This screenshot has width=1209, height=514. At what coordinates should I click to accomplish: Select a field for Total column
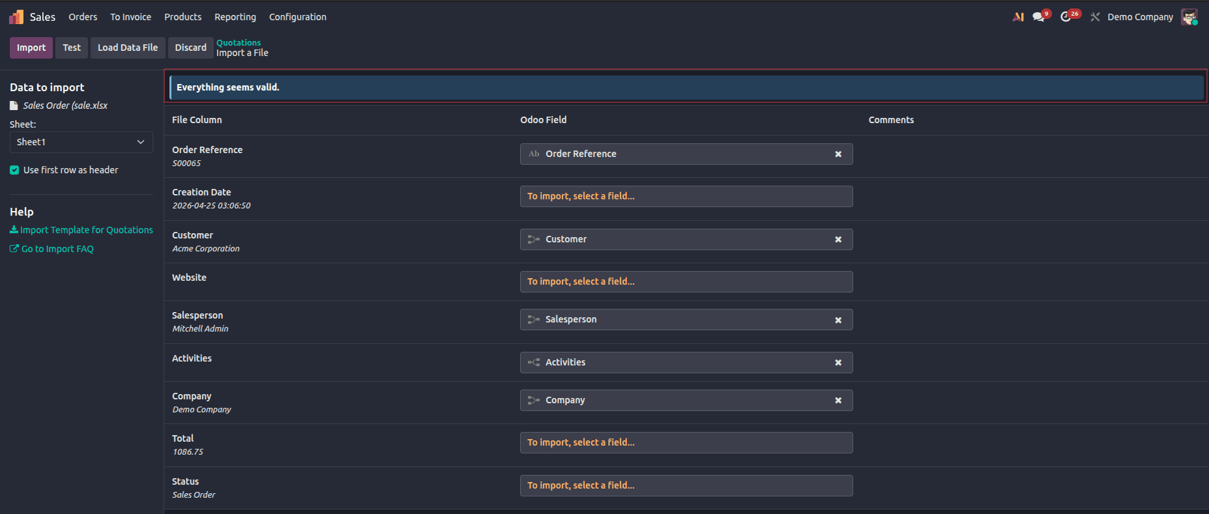pos(686,442)
